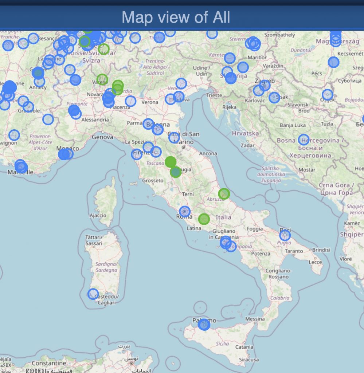This screenshot has height=373, width=364.
Task: Open the blue marker near Besançon
Action: [33, 38]
